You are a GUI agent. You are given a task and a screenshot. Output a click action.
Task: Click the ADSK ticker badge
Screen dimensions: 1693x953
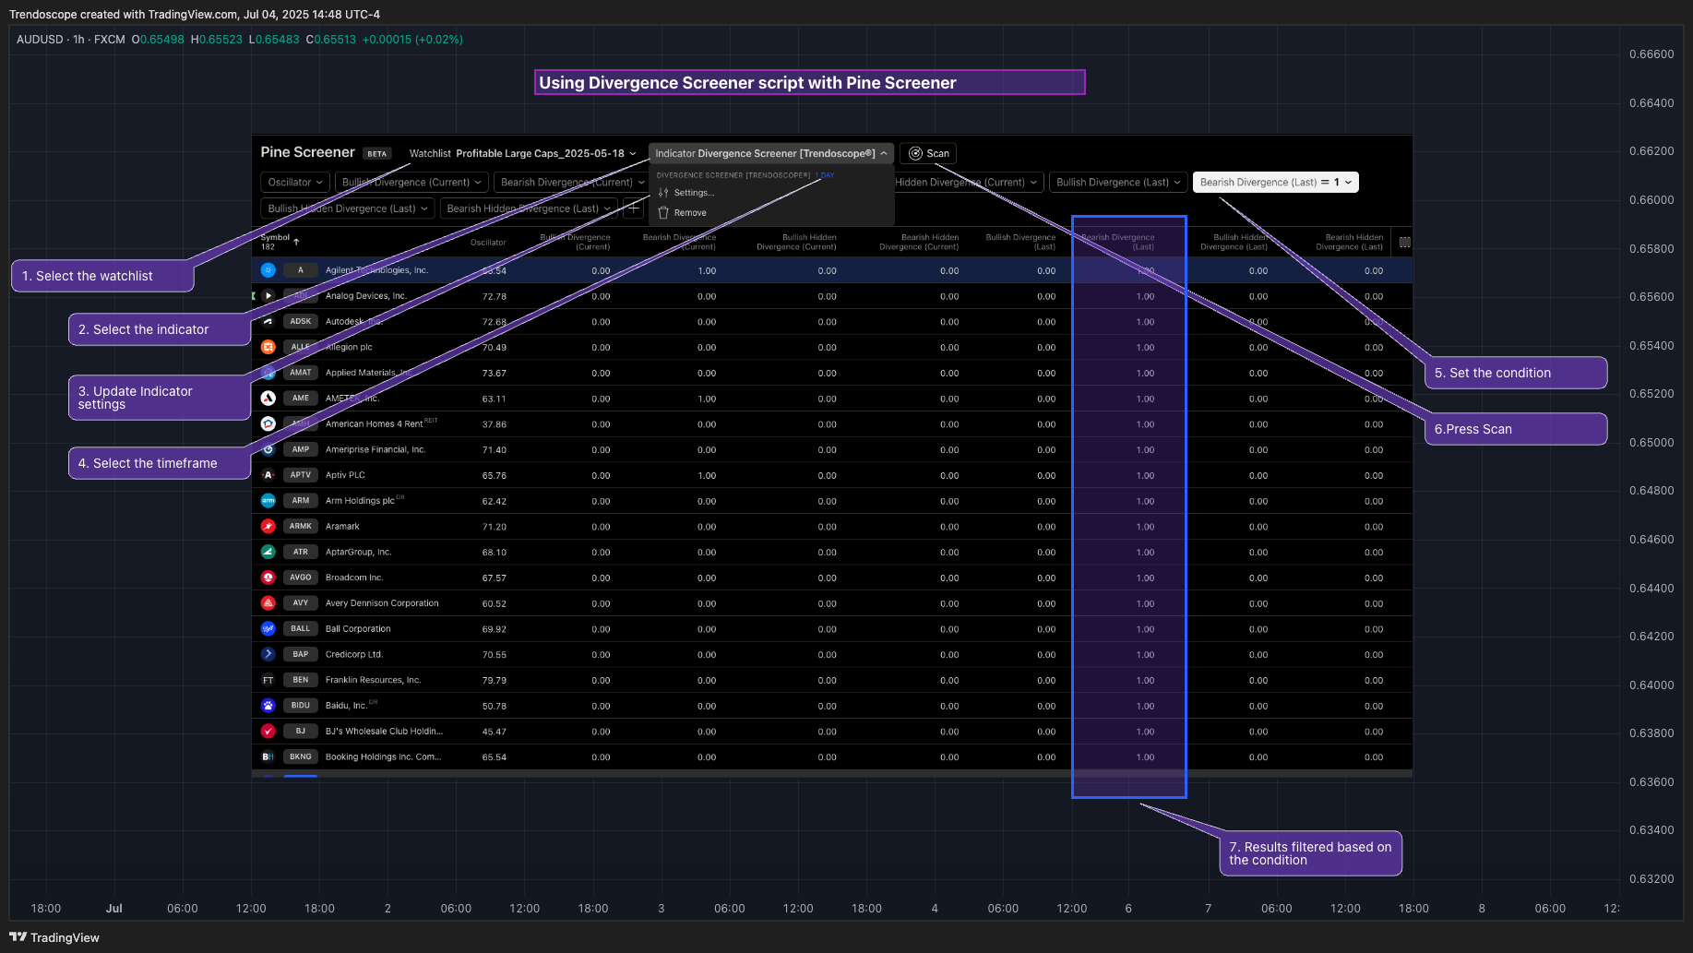(x=301, y=322)
